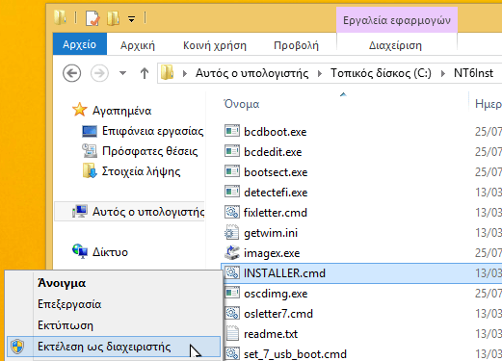Choose Εκτέλεση ως διαχειριστής in context menu
This screenshot has height=361, width=502.
pos(114,347)
